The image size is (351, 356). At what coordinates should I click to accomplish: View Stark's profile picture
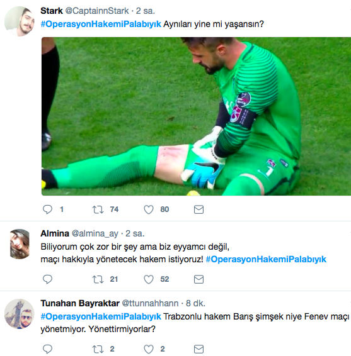coord(20,21)
